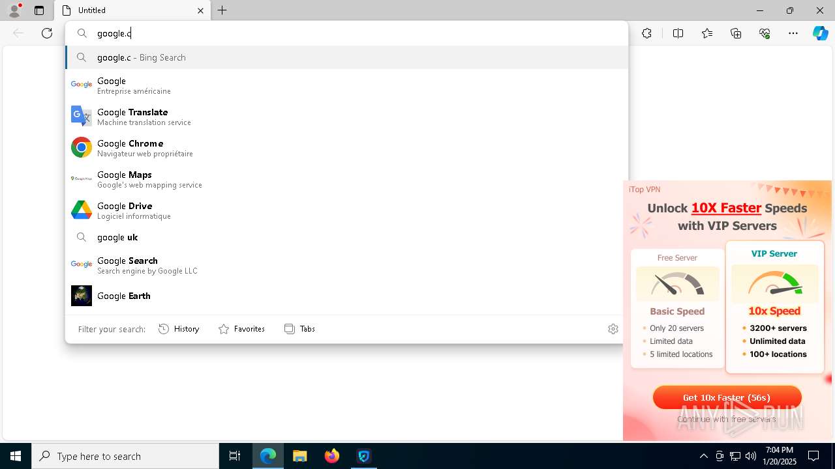
Task: Open address bar settings gear
Action: point(613,329)
